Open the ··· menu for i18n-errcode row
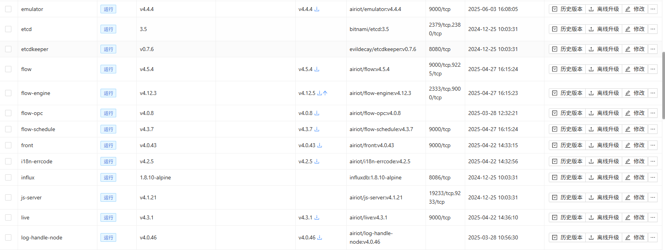The image size is (665, 250). coord(653,161)
